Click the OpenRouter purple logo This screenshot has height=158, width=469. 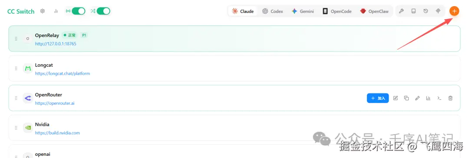27,98
